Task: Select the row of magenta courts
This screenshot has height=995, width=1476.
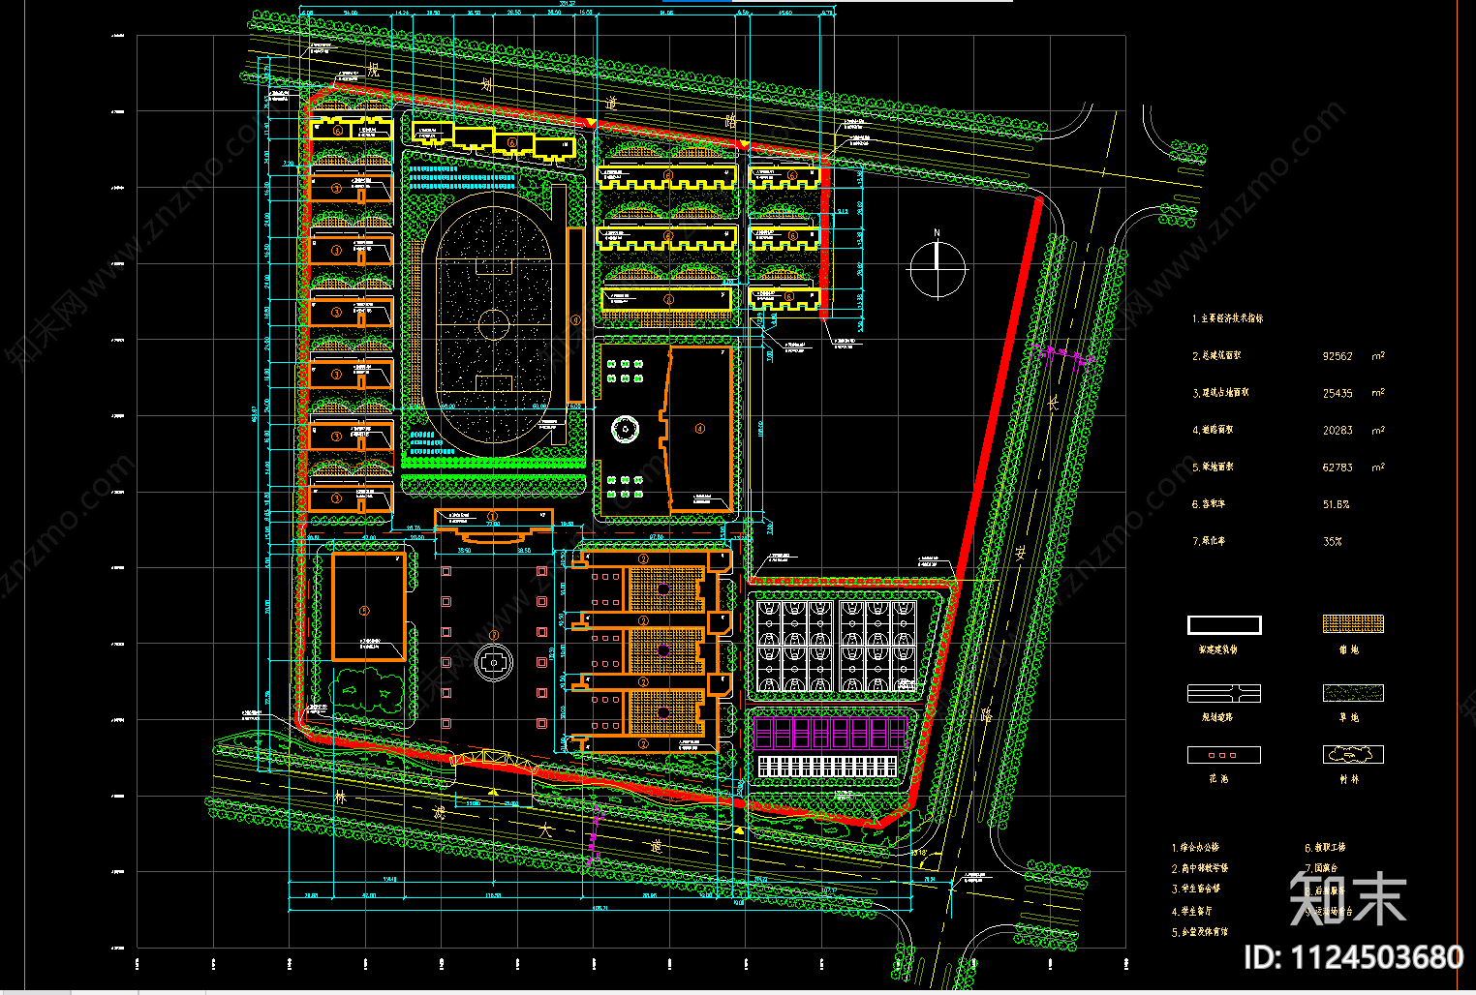Action: tap(829, 733)
